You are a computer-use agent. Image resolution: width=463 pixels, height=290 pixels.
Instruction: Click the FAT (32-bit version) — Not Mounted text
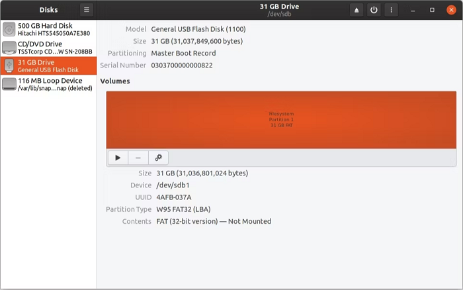coord(214,221)
